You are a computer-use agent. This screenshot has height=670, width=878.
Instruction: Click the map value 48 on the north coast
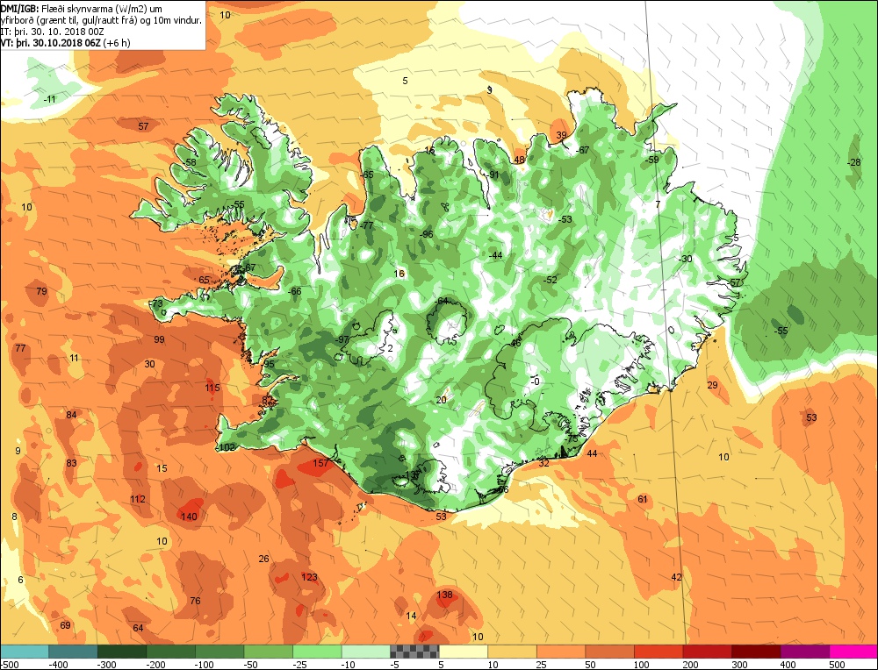point(519,160)
